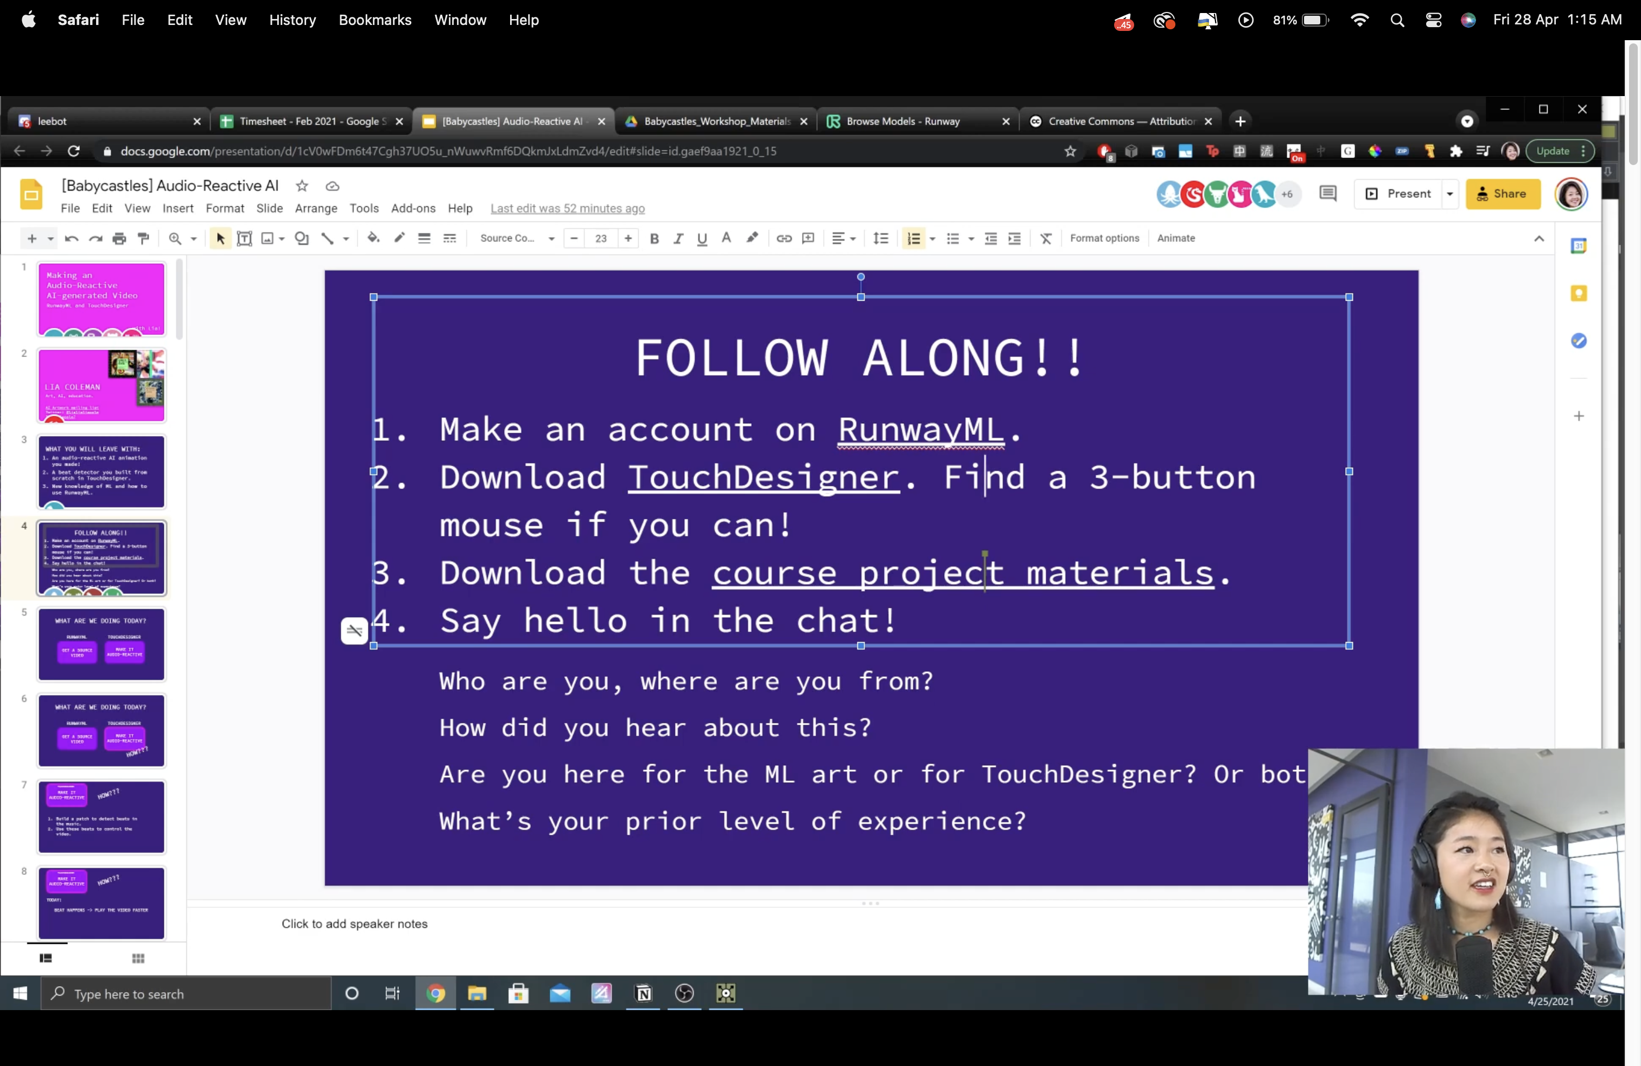Increase font size with plus button
Viewport: 1641px width, 1066px height.
pyautogui.click(x=628, y=239)
